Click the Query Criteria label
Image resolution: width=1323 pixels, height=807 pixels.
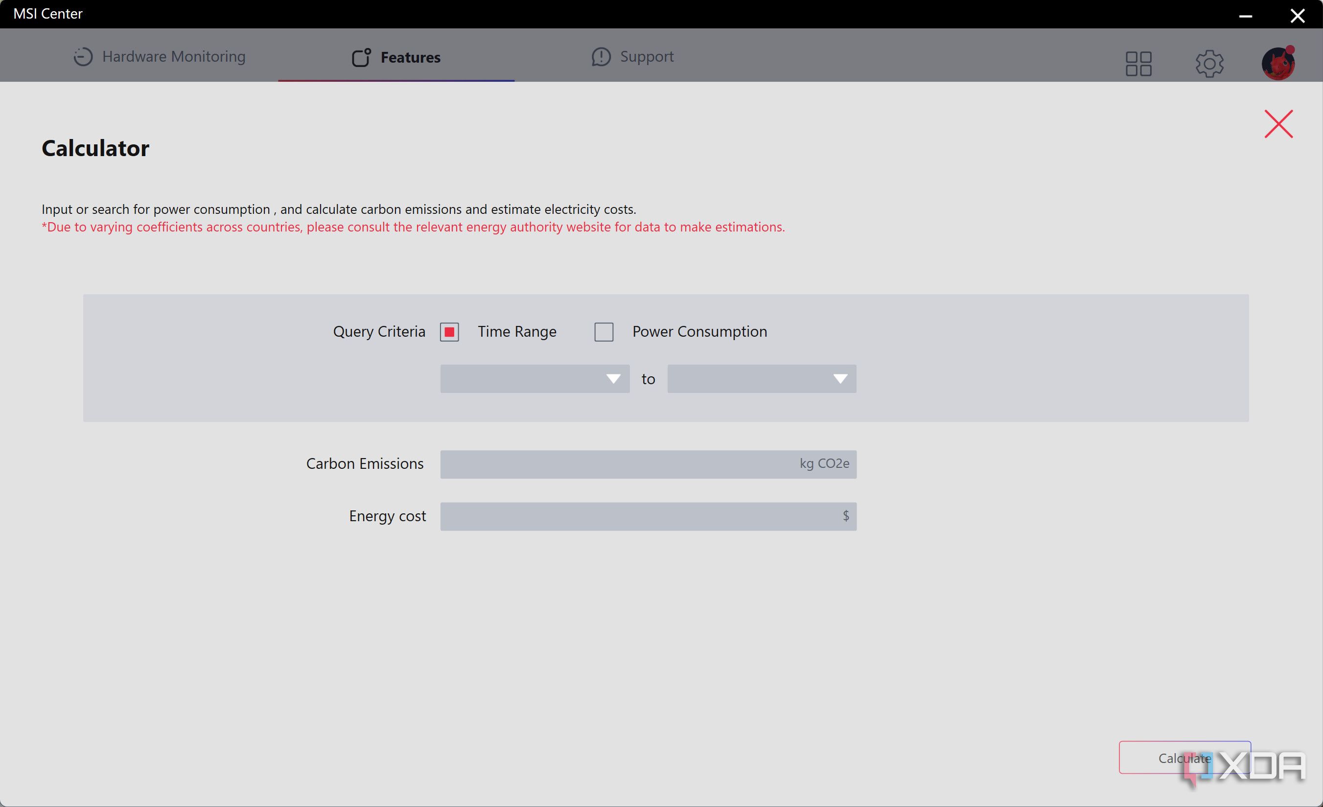[379, 331]
